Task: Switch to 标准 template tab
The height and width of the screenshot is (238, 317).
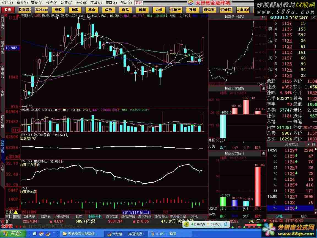Action: click(79, 216)
